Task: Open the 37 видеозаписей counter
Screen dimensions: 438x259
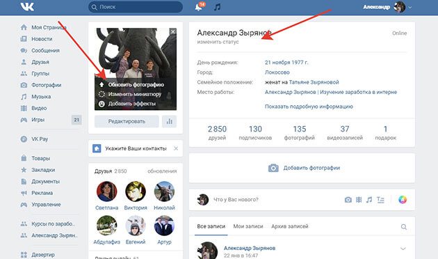Action: (345, 132)
